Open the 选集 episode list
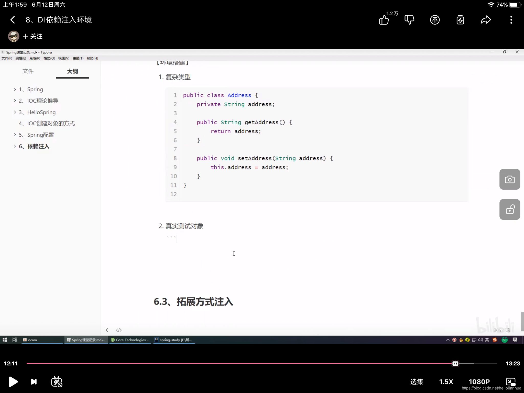Screen dimensions: 524x393 coord(417,382)
